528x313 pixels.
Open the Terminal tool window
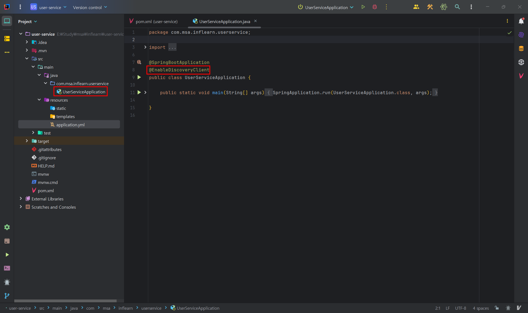coord(7,268)
